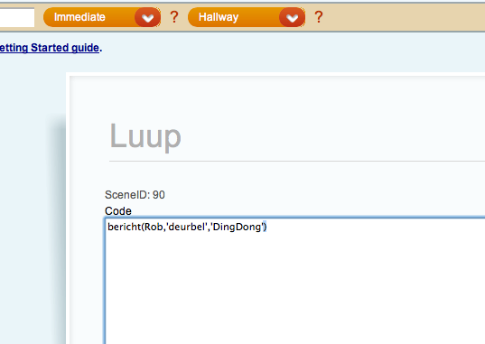
Task: Click the bericht(Rob,'deurbel','DingDong') code line
Action: 187,227
